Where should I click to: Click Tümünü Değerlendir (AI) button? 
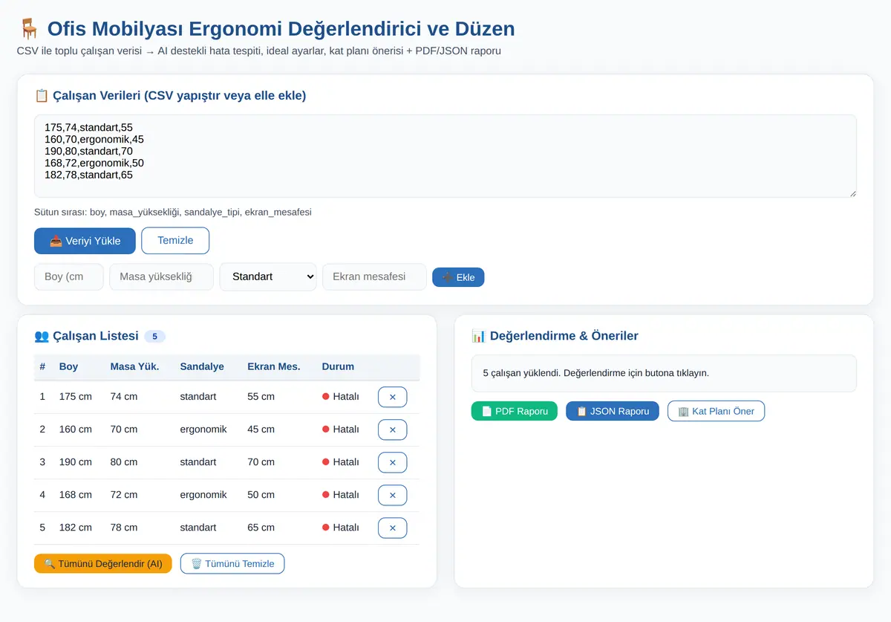coord(103,563)
